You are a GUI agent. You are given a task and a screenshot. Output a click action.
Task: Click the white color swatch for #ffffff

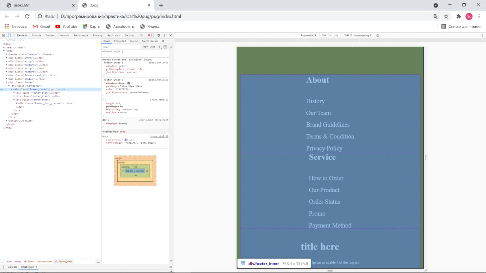coord(117,89)
